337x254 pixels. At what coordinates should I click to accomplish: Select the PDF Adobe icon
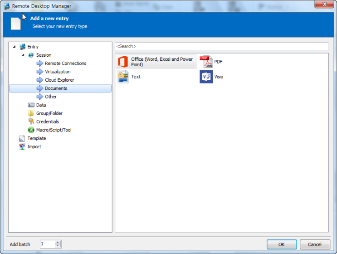[206, 62]
